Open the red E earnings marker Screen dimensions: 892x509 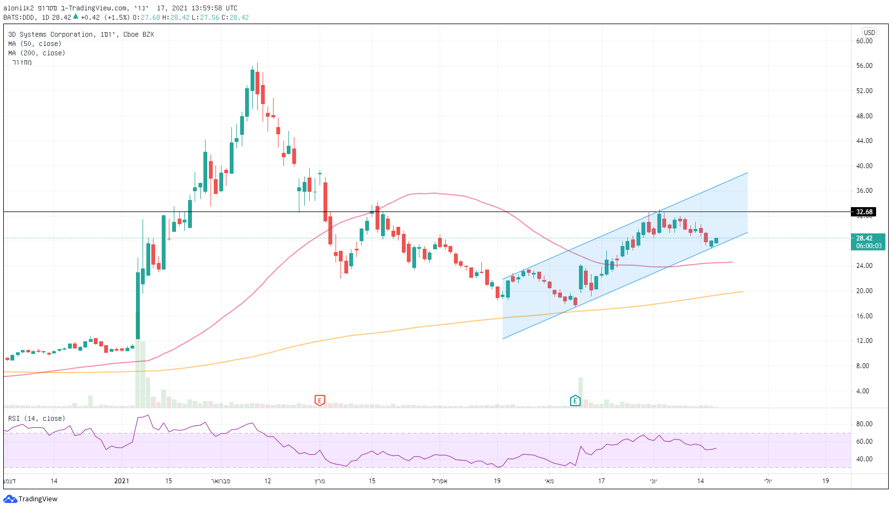click(320, 401)
